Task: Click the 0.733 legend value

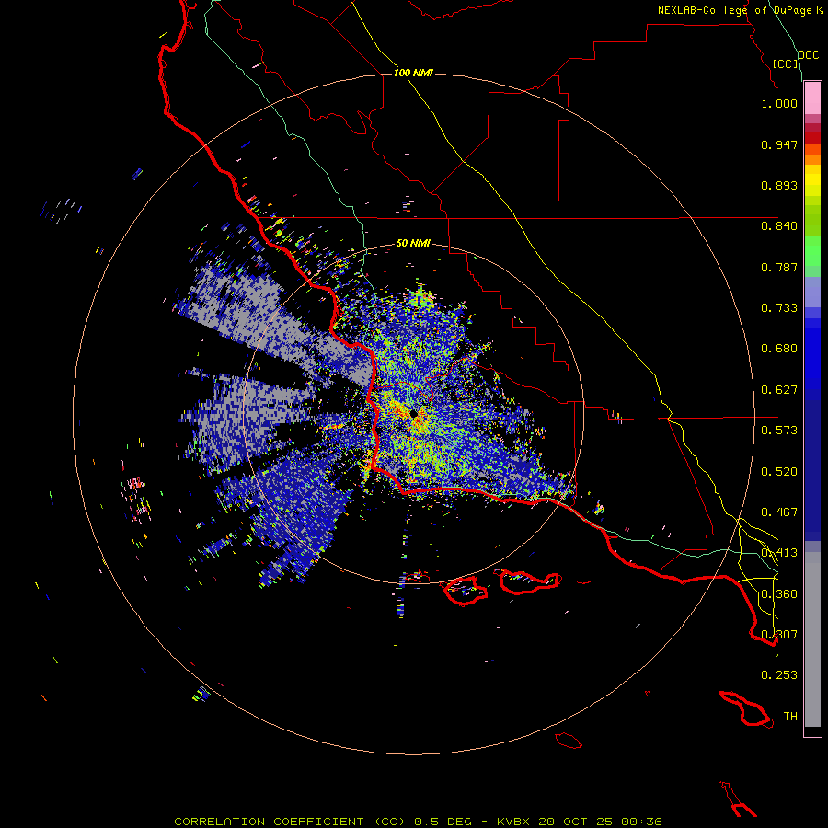Action: [x=779, y=308]
